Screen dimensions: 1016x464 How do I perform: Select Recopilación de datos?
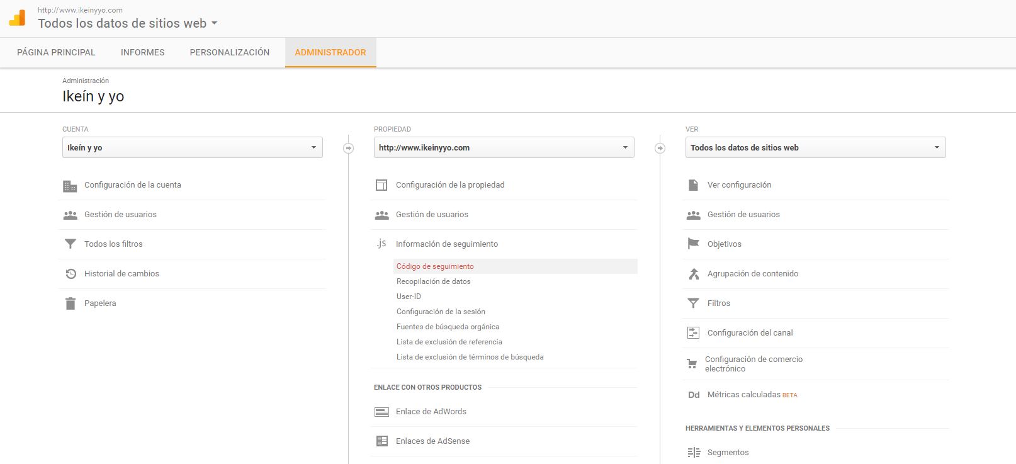[x=434, y=281]
